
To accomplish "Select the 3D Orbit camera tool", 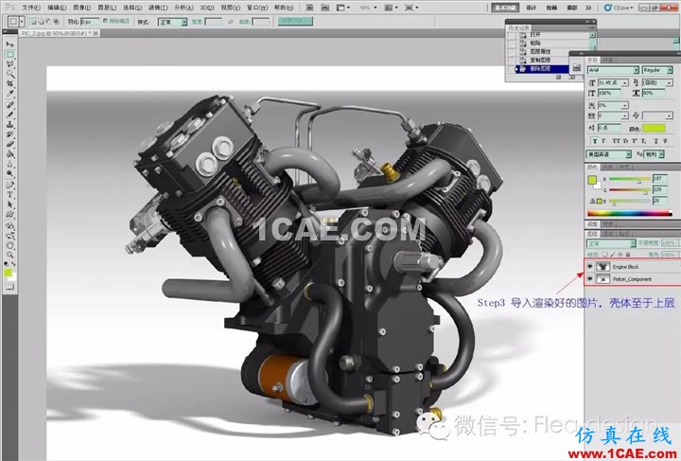I will point(9,236).
